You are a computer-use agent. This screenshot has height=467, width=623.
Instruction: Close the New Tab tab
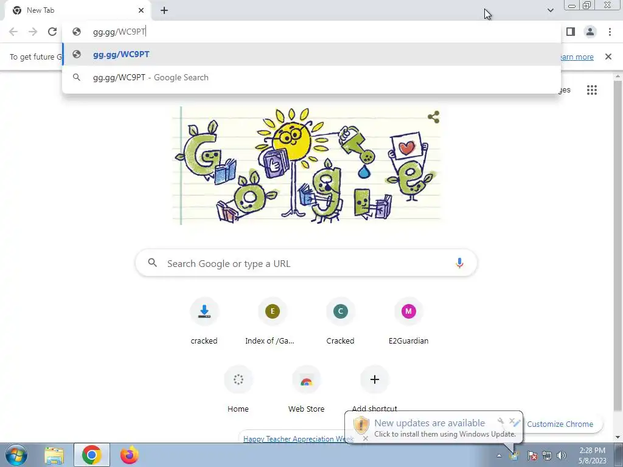(x=141, y=10)
